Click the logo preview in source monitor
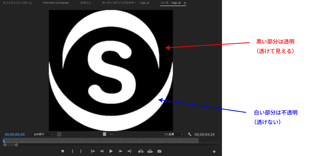This screenshot has width=313, height=156. 111,70
